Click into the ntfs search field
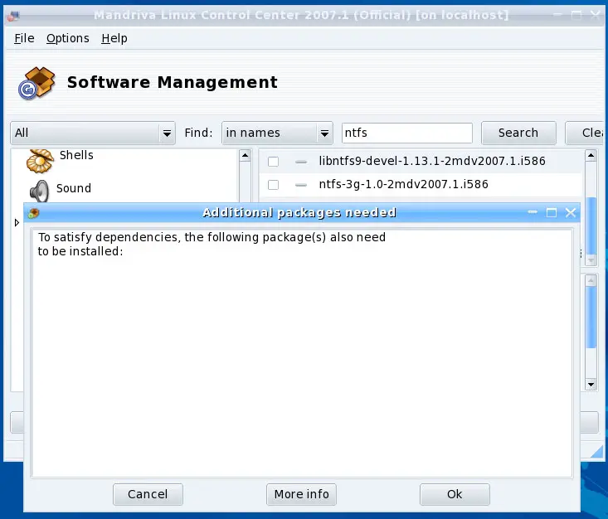The image size is (608, 519). [x=407, y=133]
